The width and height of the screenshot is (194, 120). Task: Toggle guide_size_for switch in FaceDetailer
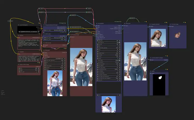tap(109, 42)
